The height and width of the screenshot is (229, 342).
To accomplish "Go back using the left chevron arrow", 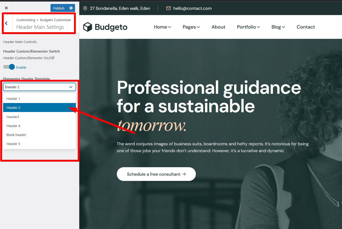I will coord(6,23).
